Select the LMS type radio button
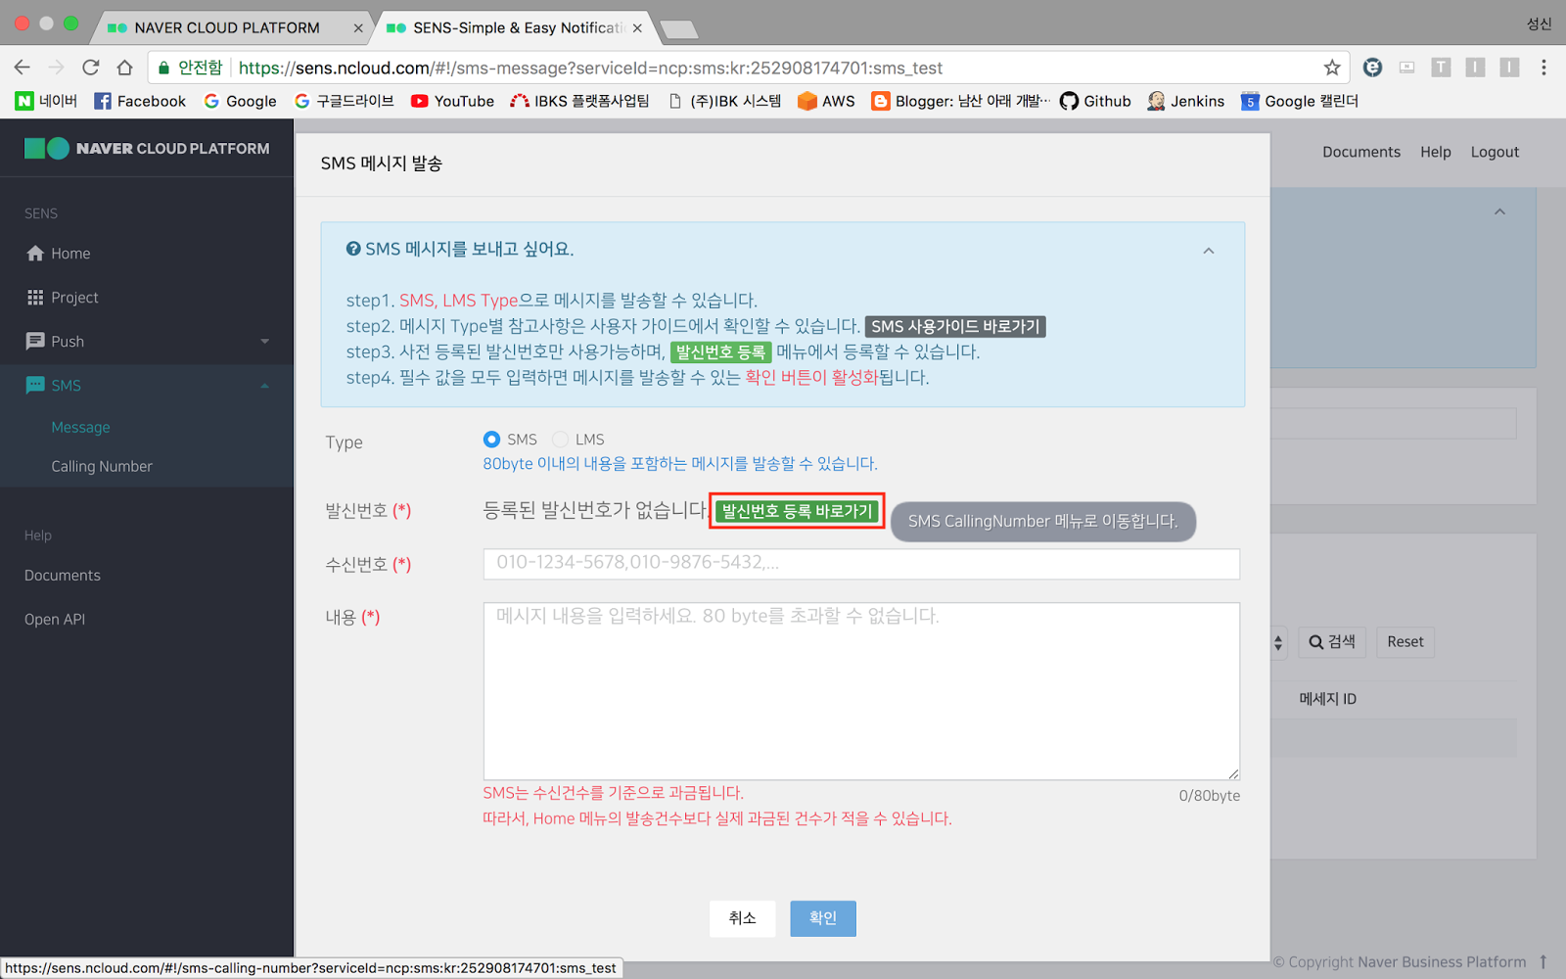This screenshot has height=979, width=1566. (560, 440)
